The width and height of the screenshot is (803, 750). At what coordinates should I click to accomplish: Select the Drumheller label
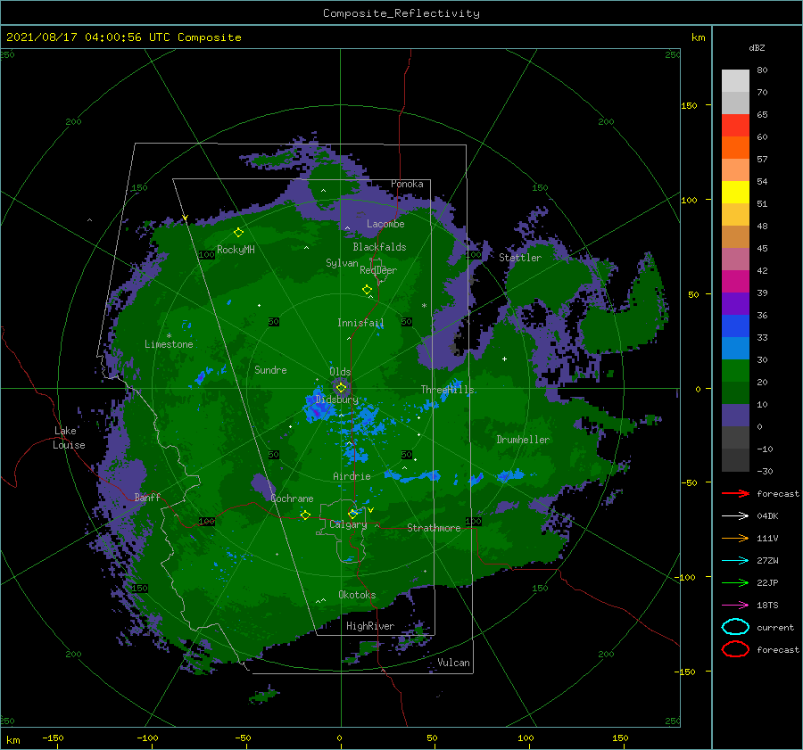pos(523,440)
